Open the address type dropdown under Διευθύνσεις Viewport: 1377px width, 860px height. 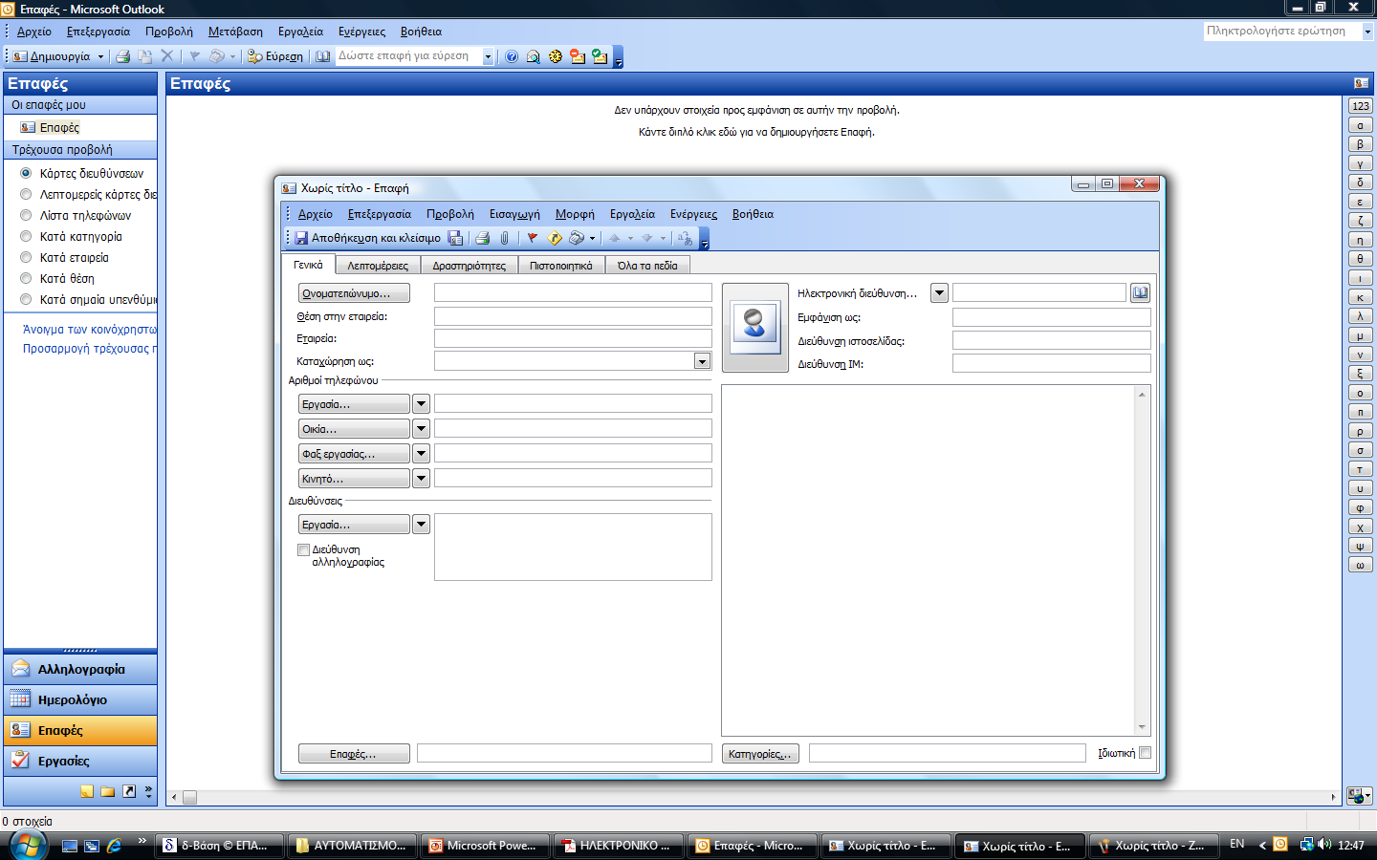pos(421,525)
